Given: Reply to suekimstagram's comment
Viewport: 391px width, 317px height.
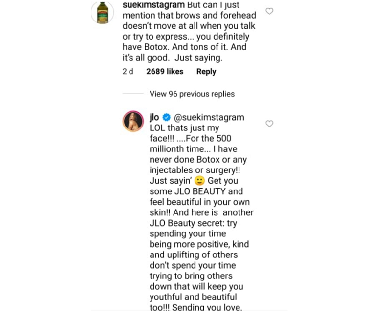Looking at the screenshot, I should [206, 71].
